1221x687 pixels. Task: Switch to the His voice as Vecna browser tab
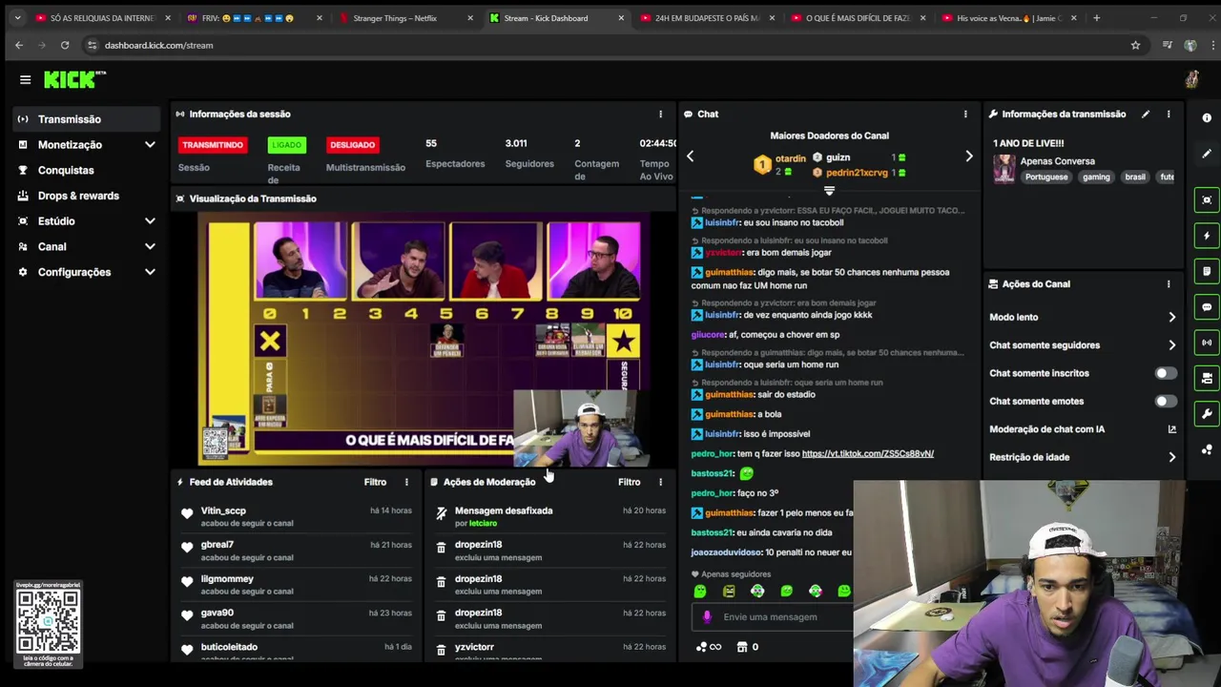coord(1009,18)
